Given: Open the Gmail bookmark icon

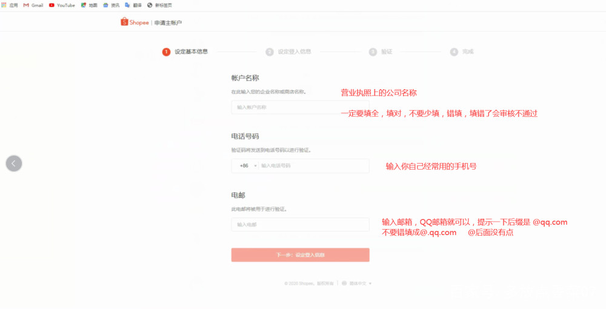Looking at the screenshot, I should (26, 5).
